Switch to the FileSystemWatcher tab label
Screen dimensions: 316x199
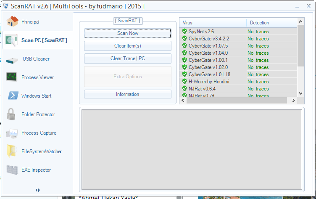pyautogui.click(x=42, y=151)
